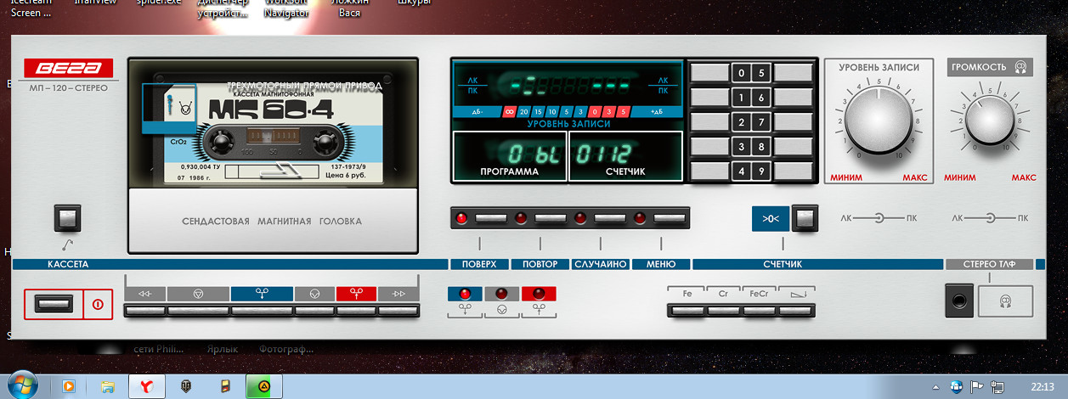Open Windows Media Player from taskbar
The image size is (1068, 399).
pyautogui.click(x=69, y=386)
